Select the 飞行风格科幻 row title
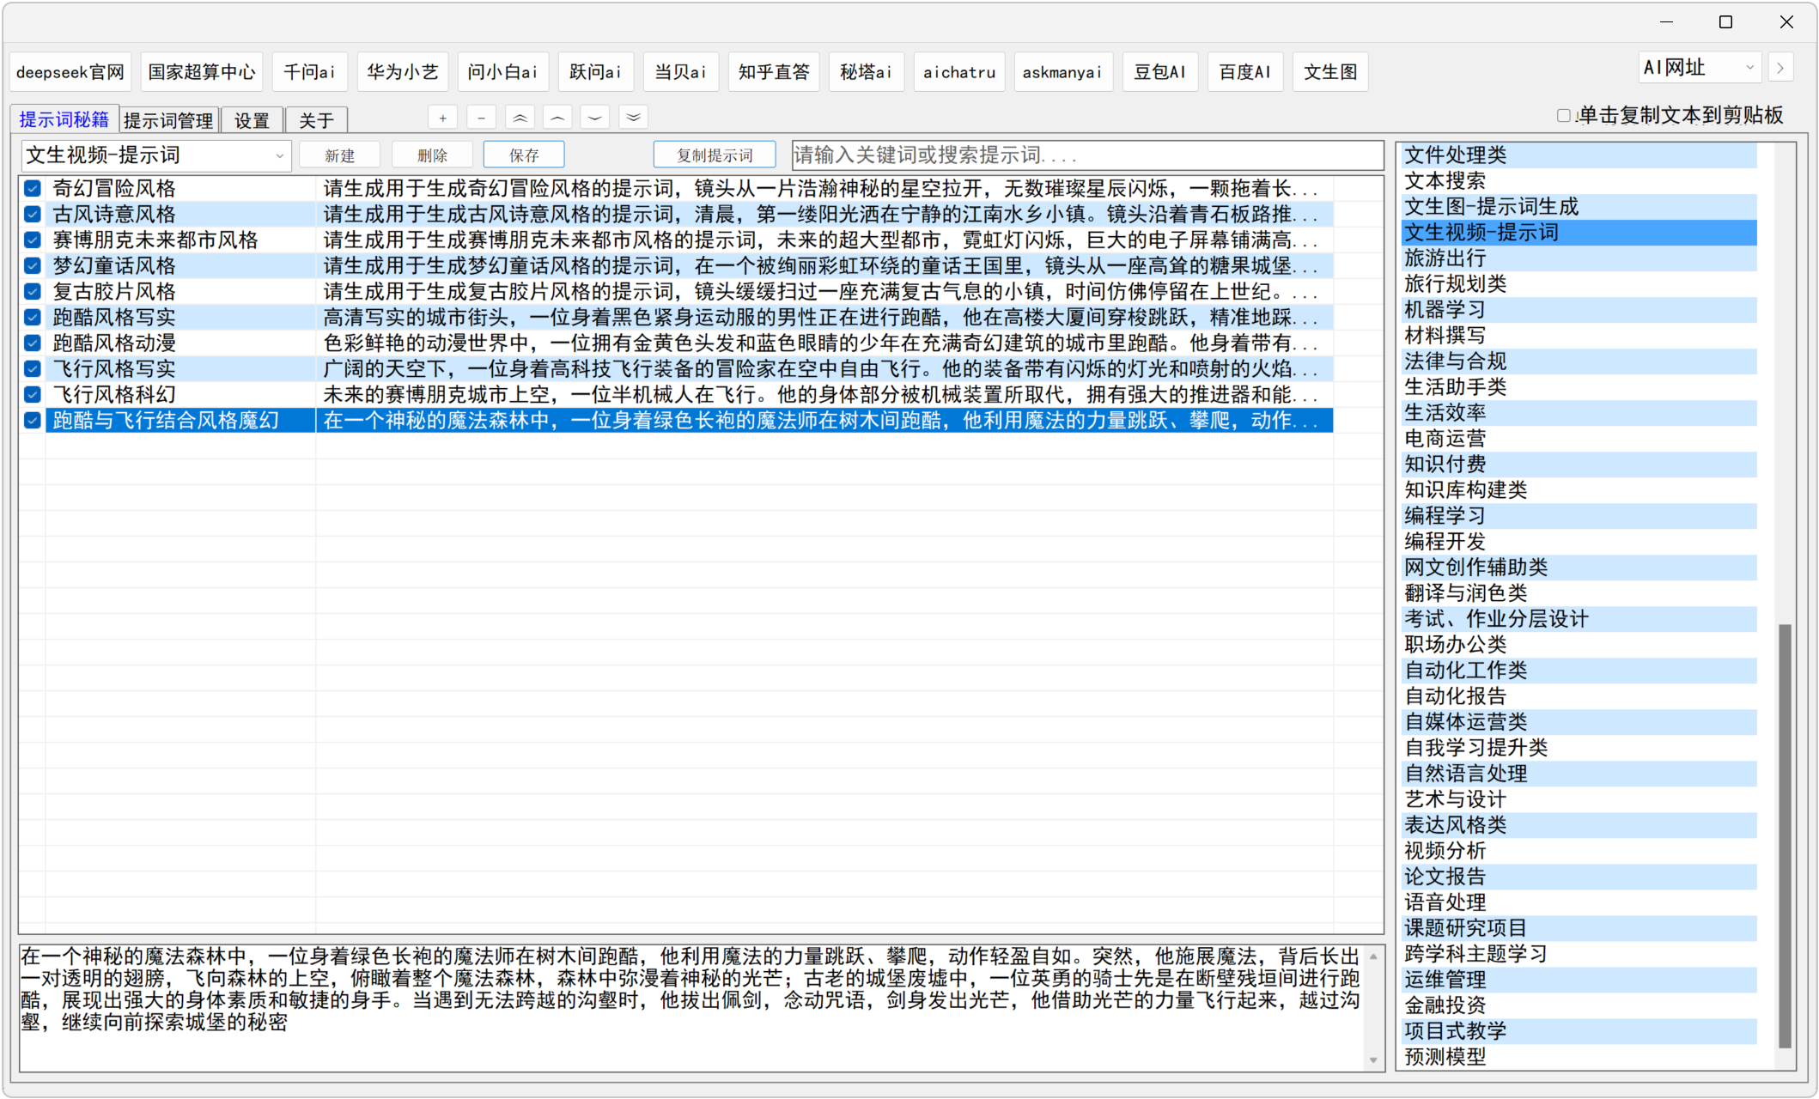The image size is (1819, 1099). pyautogui.click(x=114, y=394)
